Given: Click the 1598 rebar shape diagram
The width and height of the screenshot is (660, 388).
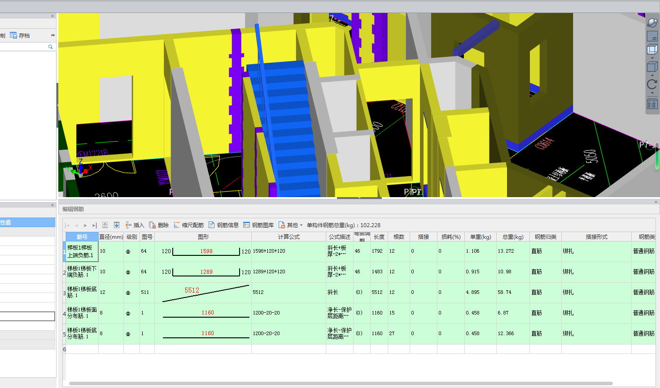Looking at the screenshot, I should tap(206, 251).
